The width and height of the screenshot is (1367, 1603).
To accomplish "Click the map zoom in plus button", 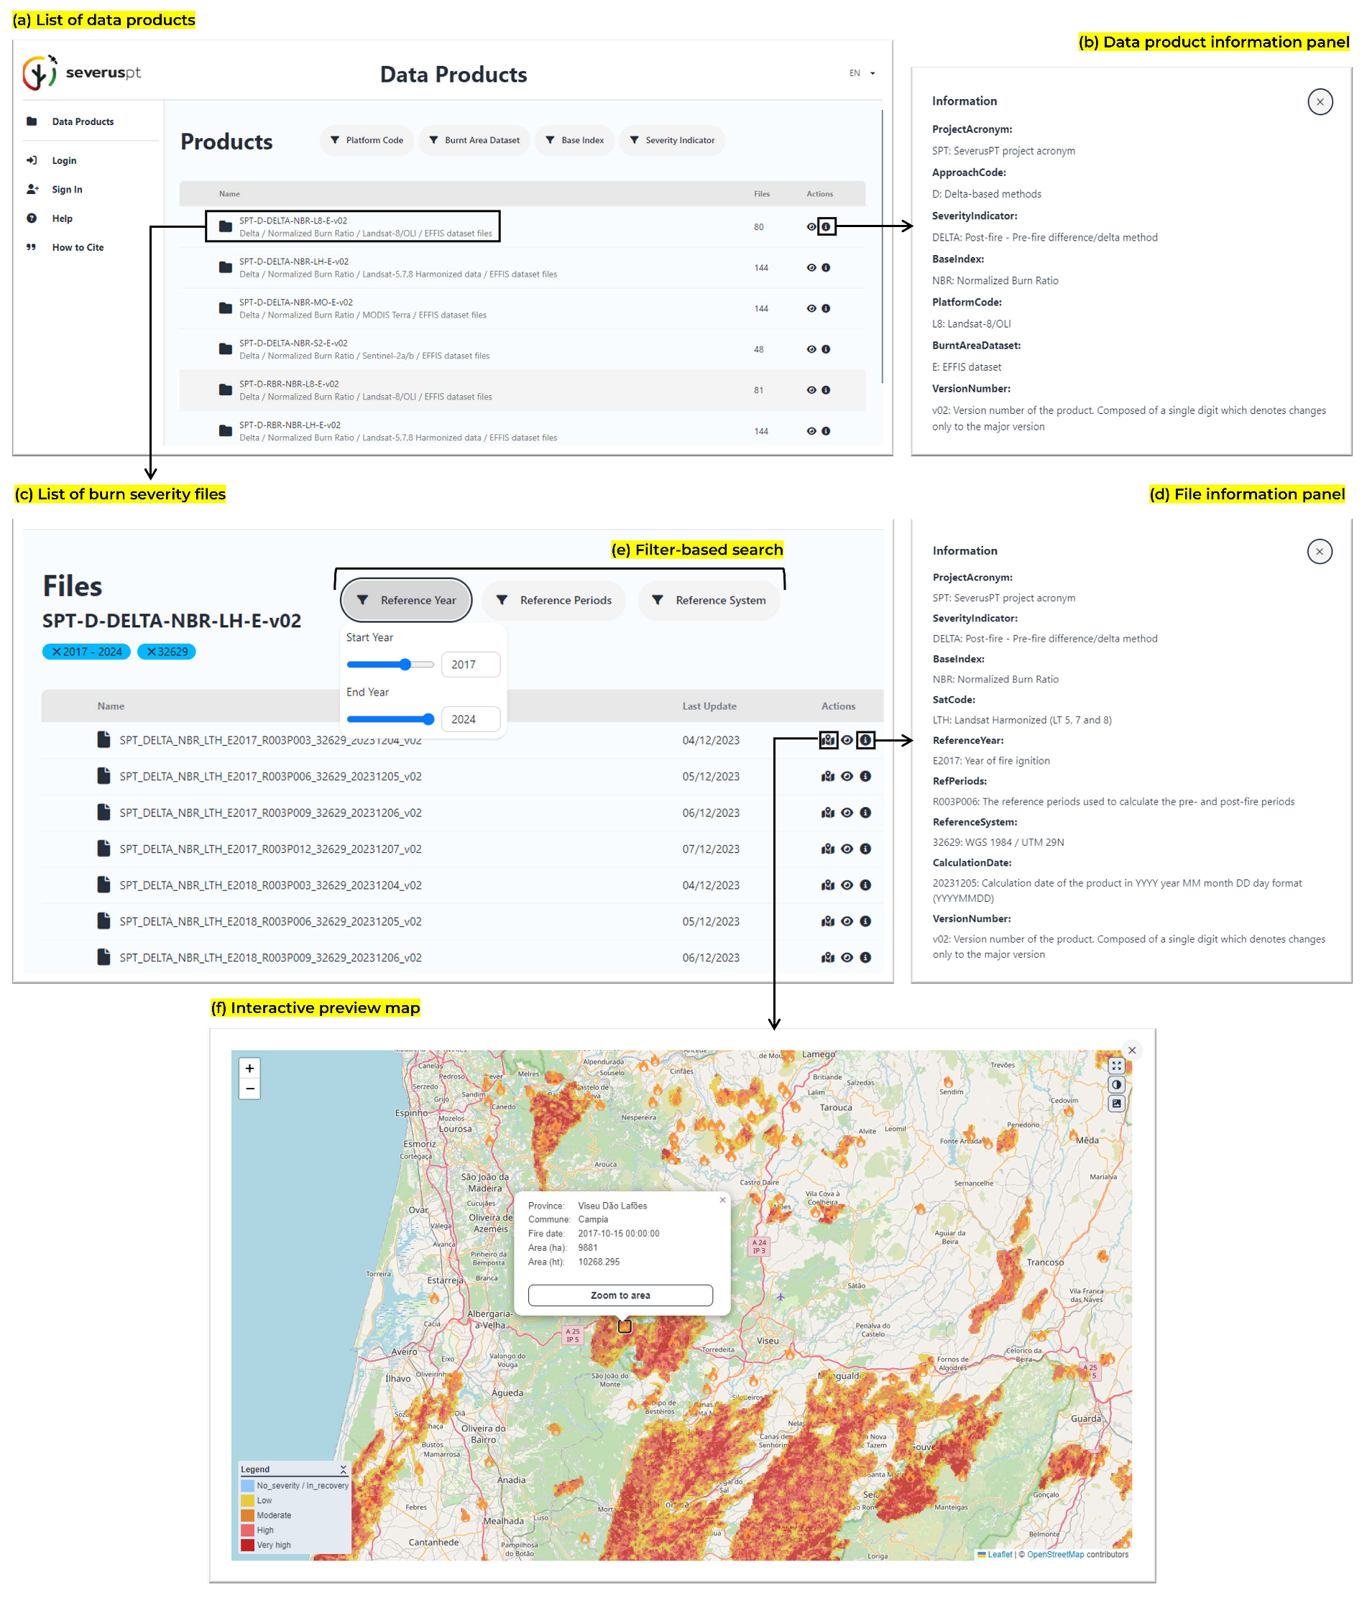I will point(249,1068).
